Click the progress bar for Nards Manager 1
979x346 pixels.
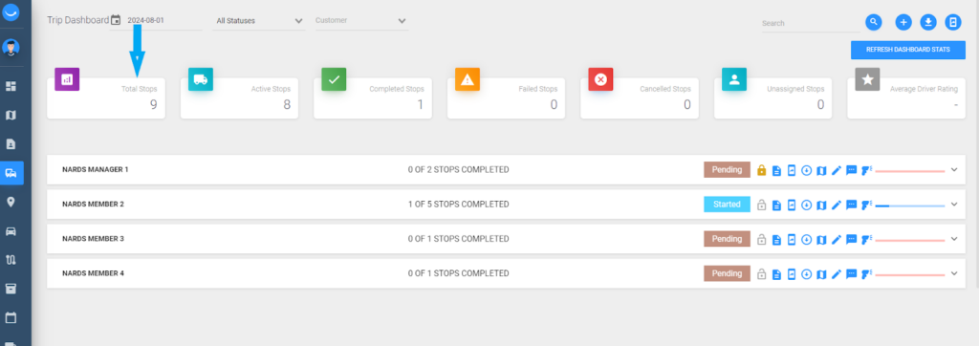[910, 171]
